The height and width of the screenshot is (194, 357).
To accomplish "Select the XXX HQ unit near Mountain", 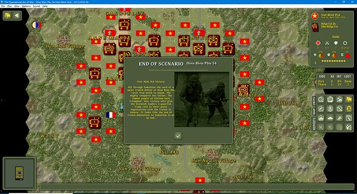I will click(243, 90).
